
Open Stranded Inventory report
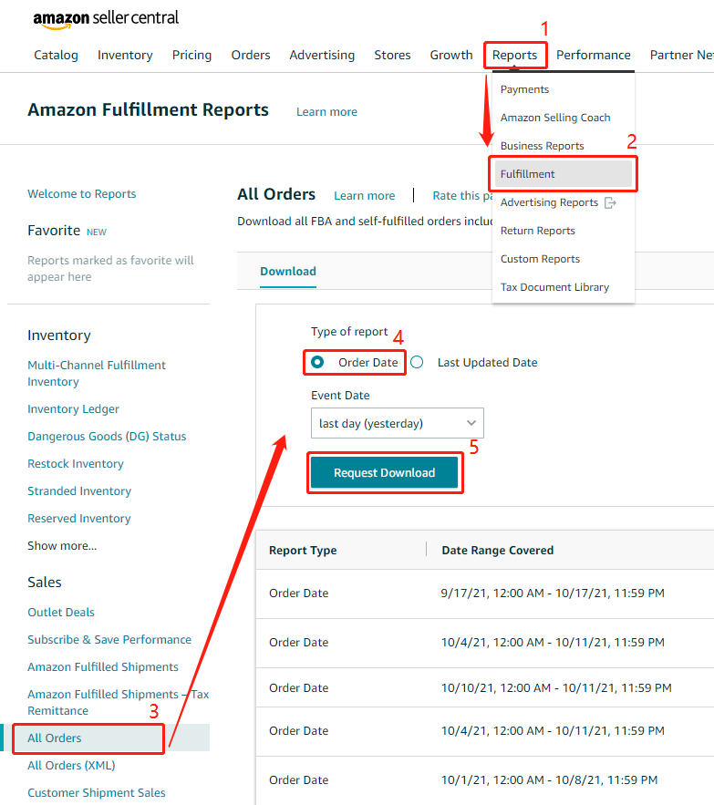point(79,490)
